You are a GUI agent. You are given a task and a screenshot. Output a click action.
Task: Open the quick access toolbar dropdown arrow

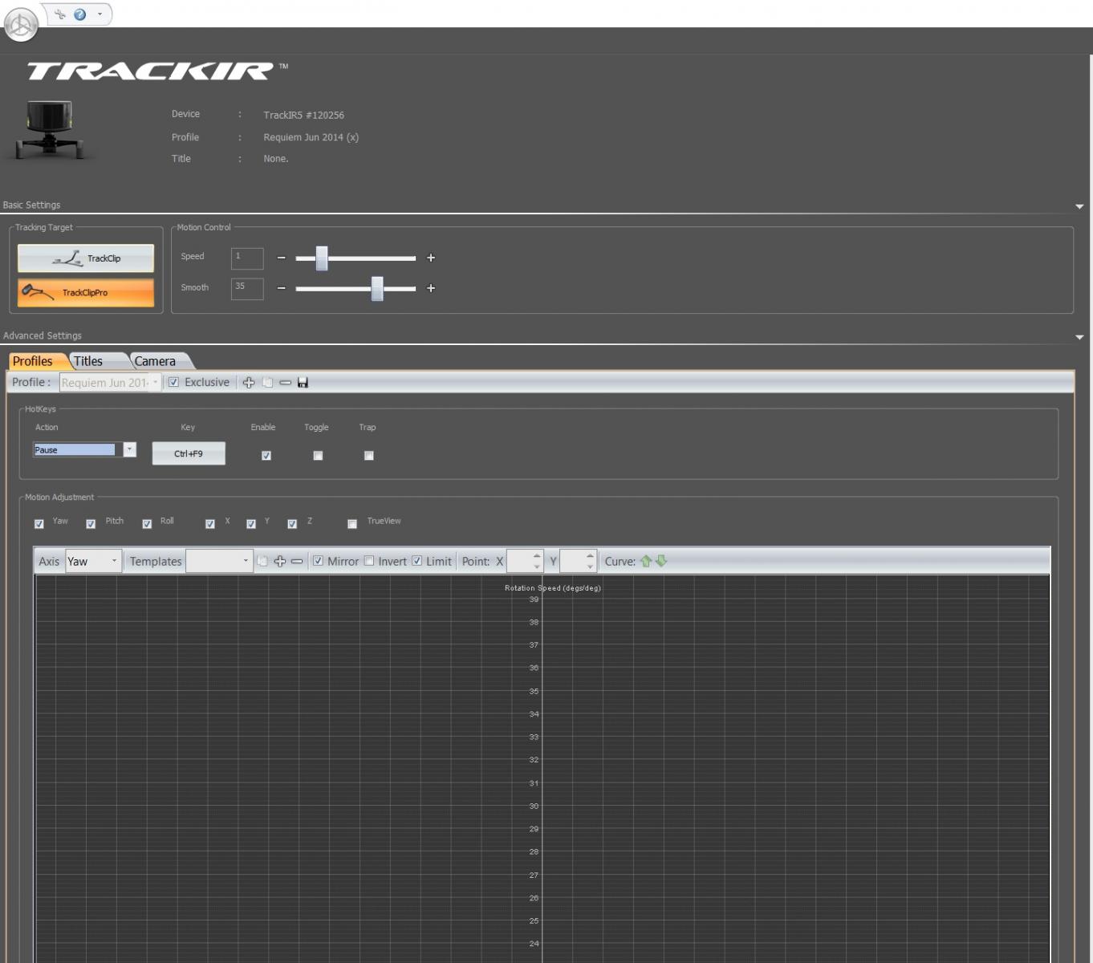[100, 14]
